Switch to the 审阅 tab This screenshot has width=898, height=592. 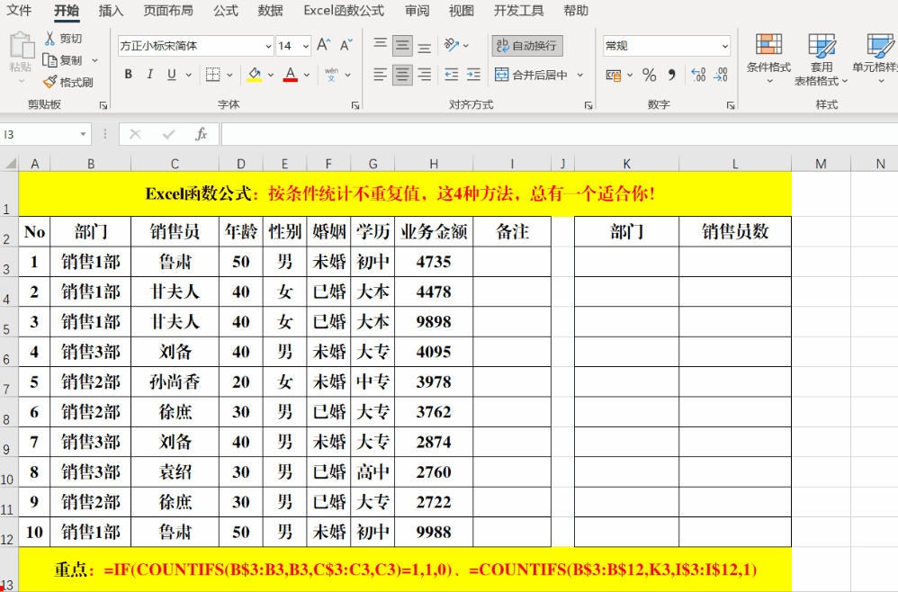(417, 11)
